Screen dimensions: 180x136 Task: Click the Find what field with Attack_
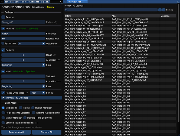coord(23,34)
